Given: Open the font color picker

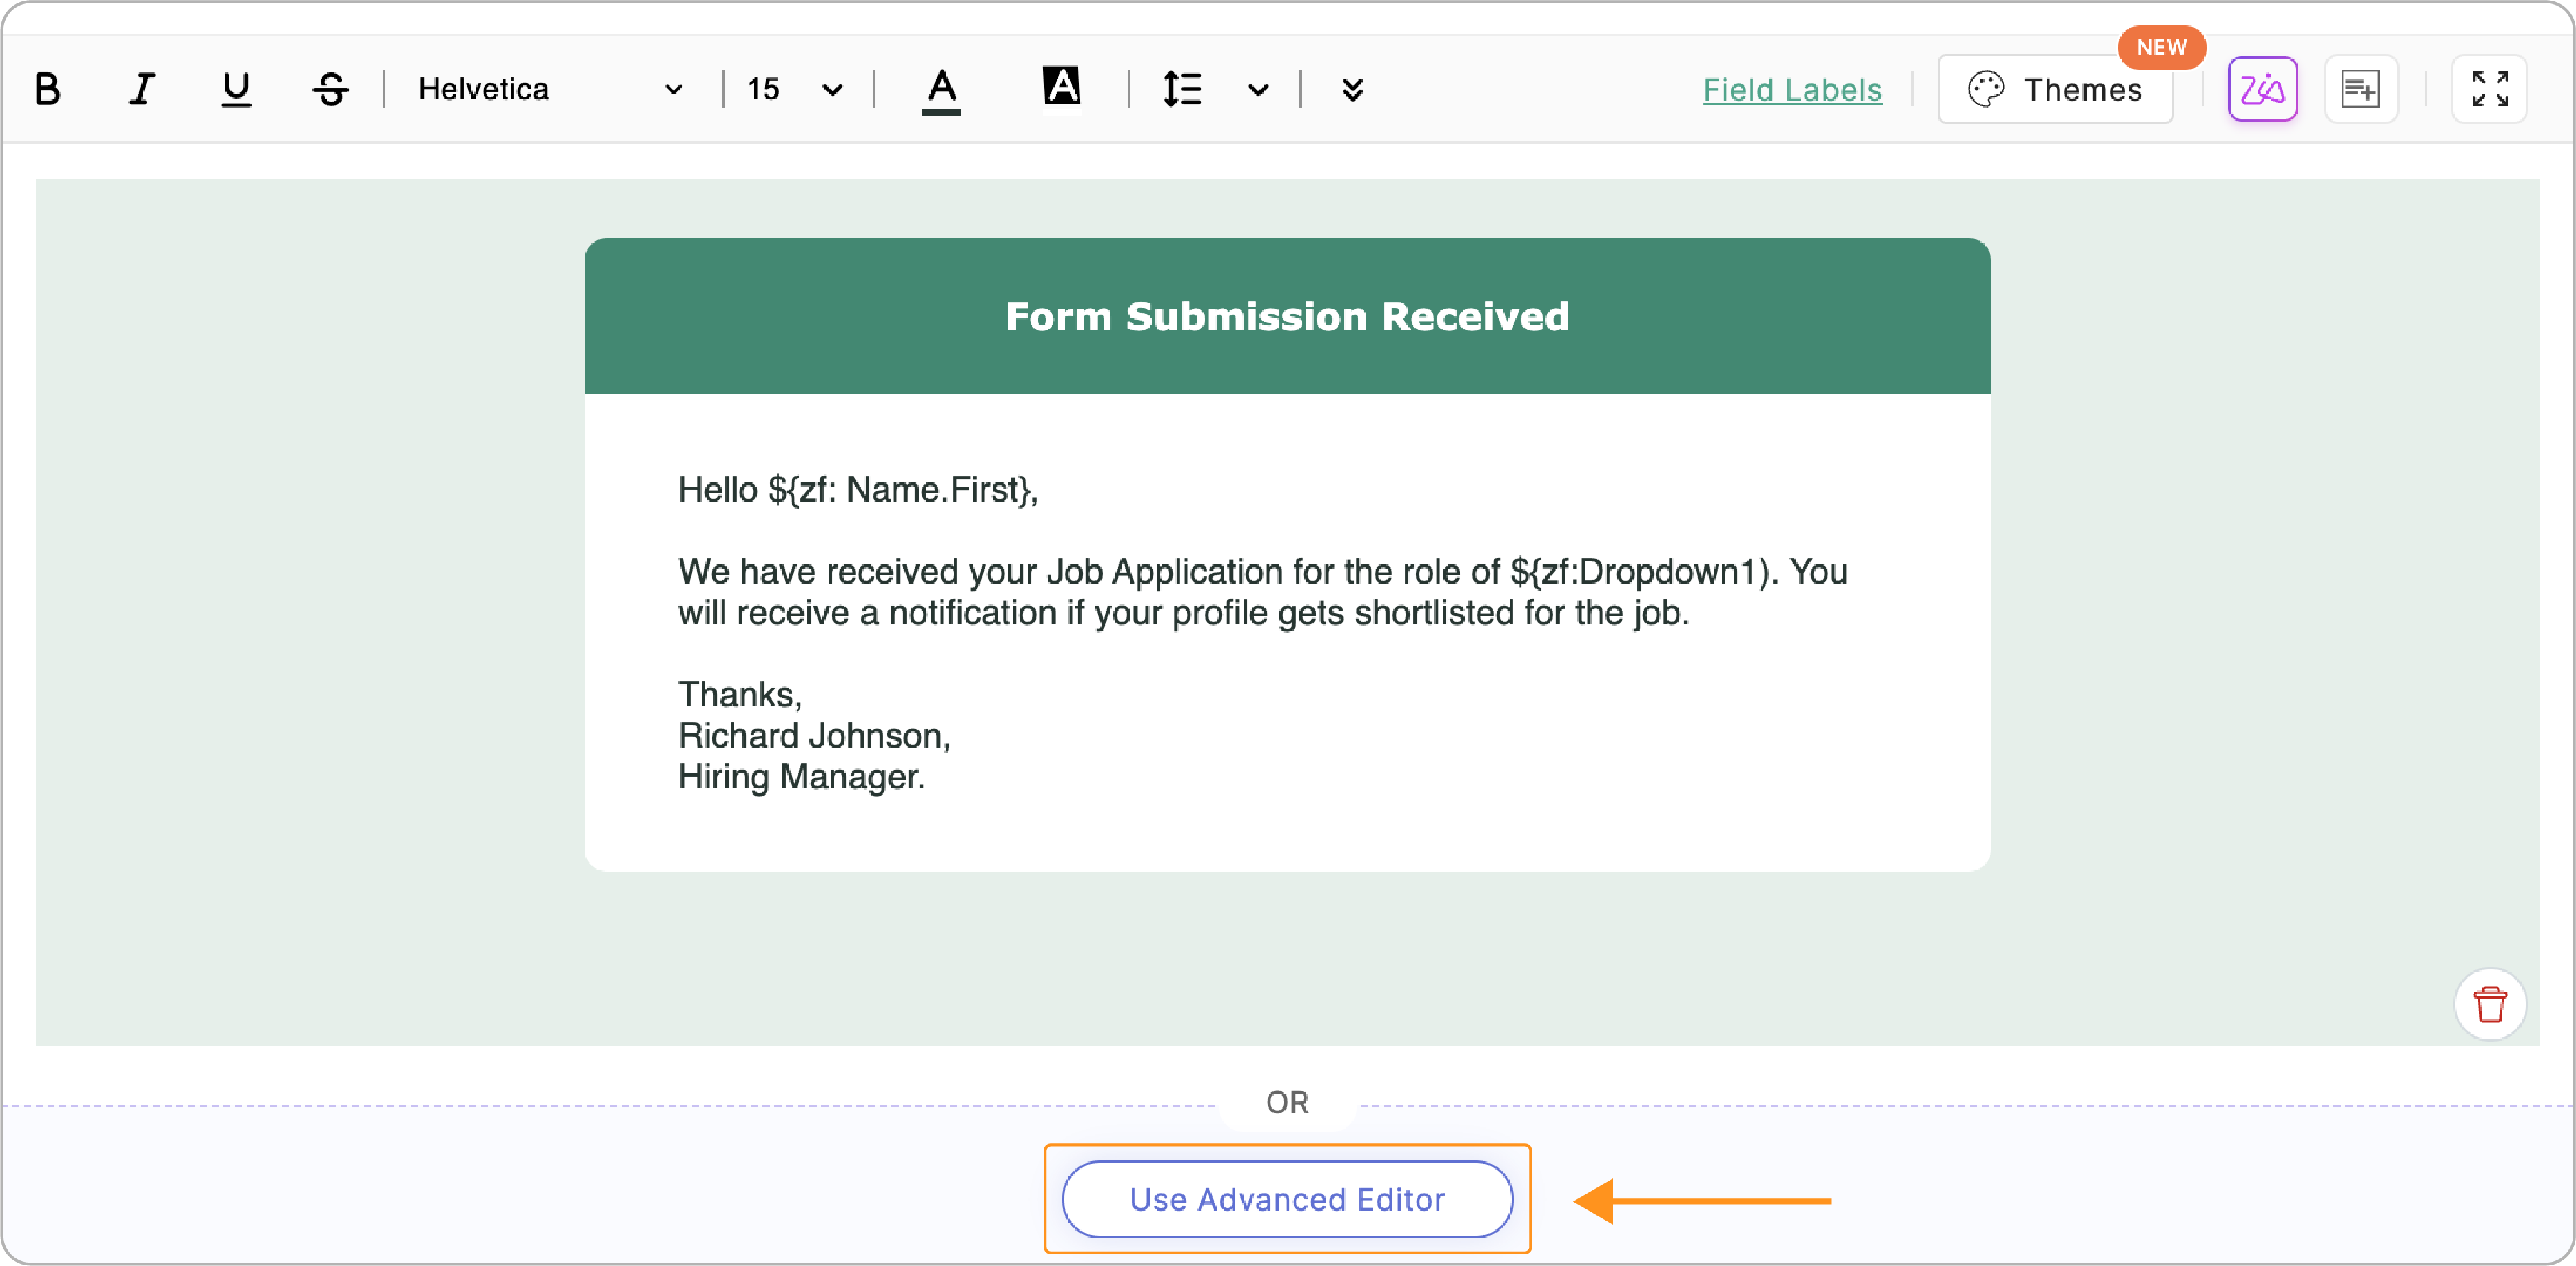Looking at the screenshot, I should tap(940, 90).
